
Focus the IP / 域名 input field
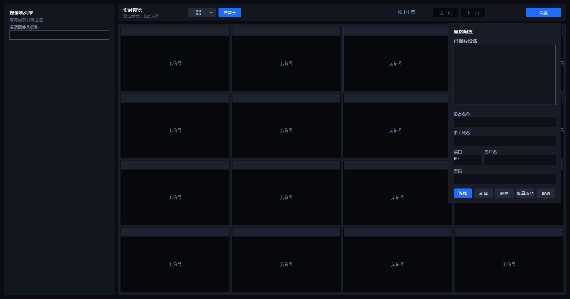coord(505,141)
